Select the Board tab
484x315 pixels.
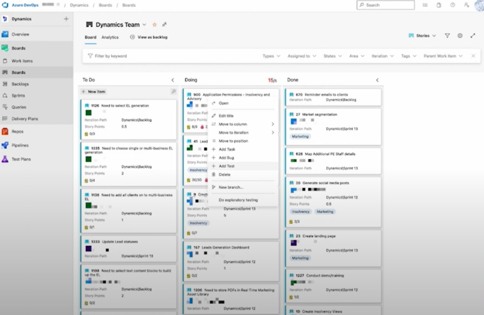pos(90,37)
